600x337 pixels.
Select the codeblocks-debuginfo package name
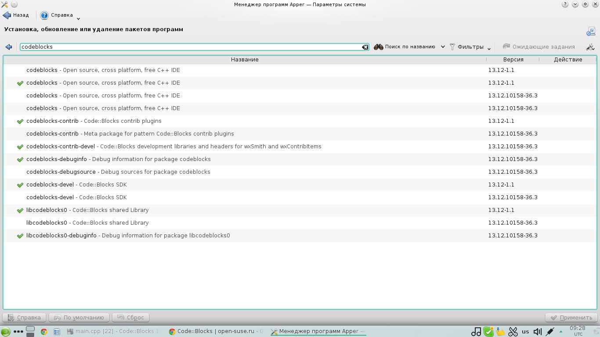pos(57,159)
